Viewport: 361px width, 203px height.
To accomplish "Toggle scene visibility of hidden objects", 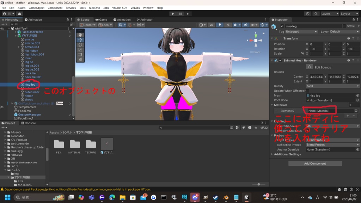I will coord(246,25).
